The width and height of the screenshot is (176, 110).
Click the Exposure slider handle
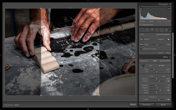click(x=156, y=79)
